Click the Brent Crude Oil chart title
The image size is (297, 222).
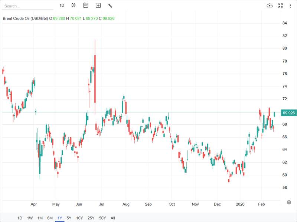tap(27, 18)
